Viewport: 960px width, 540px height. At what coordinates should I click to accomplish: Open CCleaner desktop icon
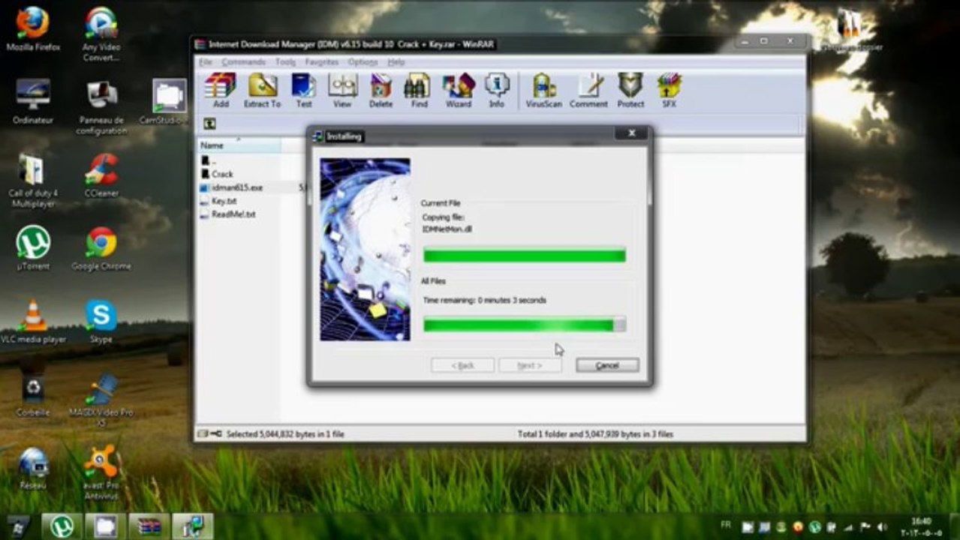point(101,175)
